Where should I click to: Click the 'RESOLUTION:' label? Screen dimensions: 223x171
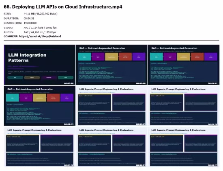pyautogui.click(x=13, y=23)
